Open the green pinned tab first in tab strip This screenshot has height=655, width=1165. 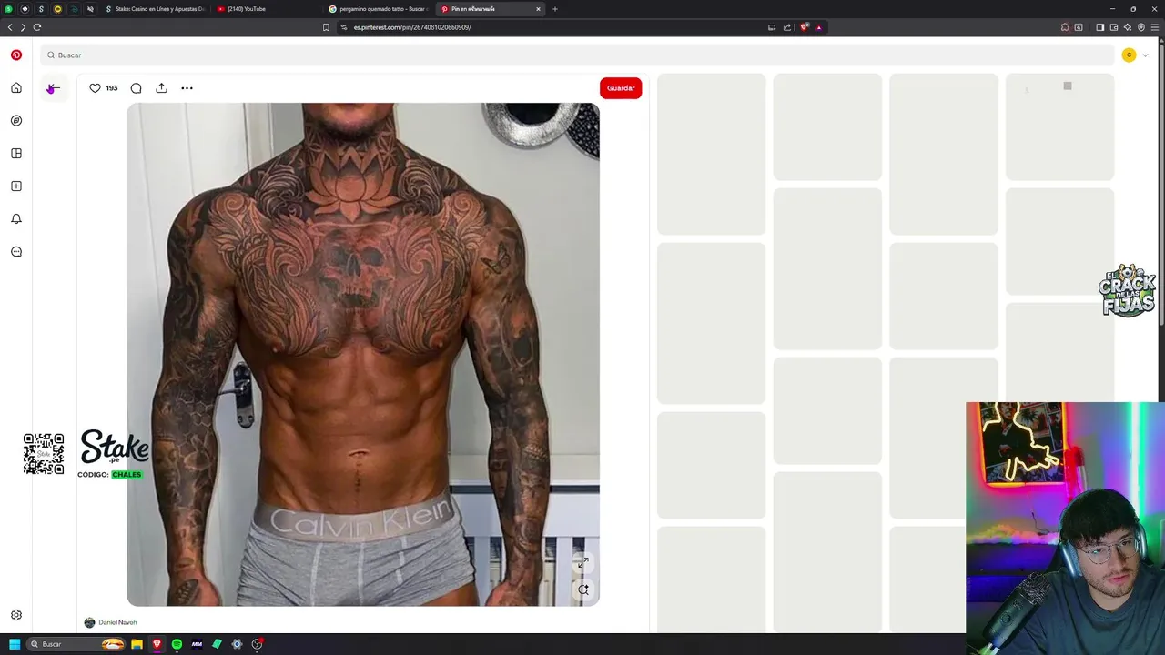9,9
